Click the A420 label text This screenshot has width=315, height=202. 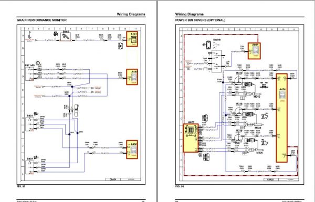tap(191, 122)
